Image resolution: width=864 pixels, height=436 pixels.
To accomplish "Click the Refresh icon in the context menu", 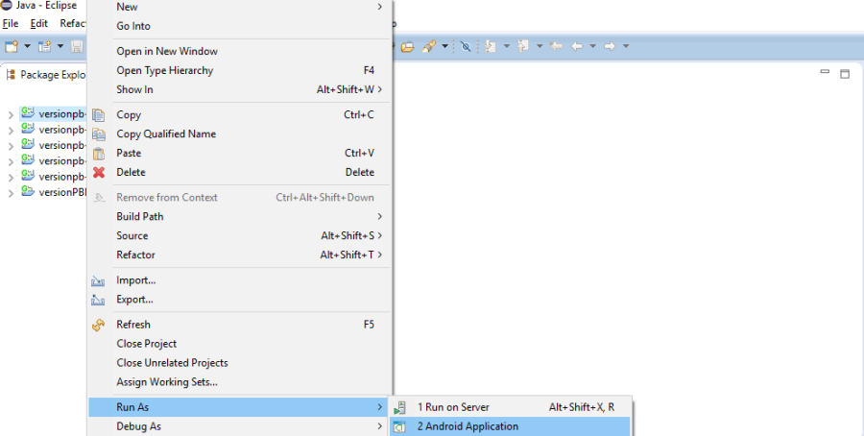I will 99,325.
